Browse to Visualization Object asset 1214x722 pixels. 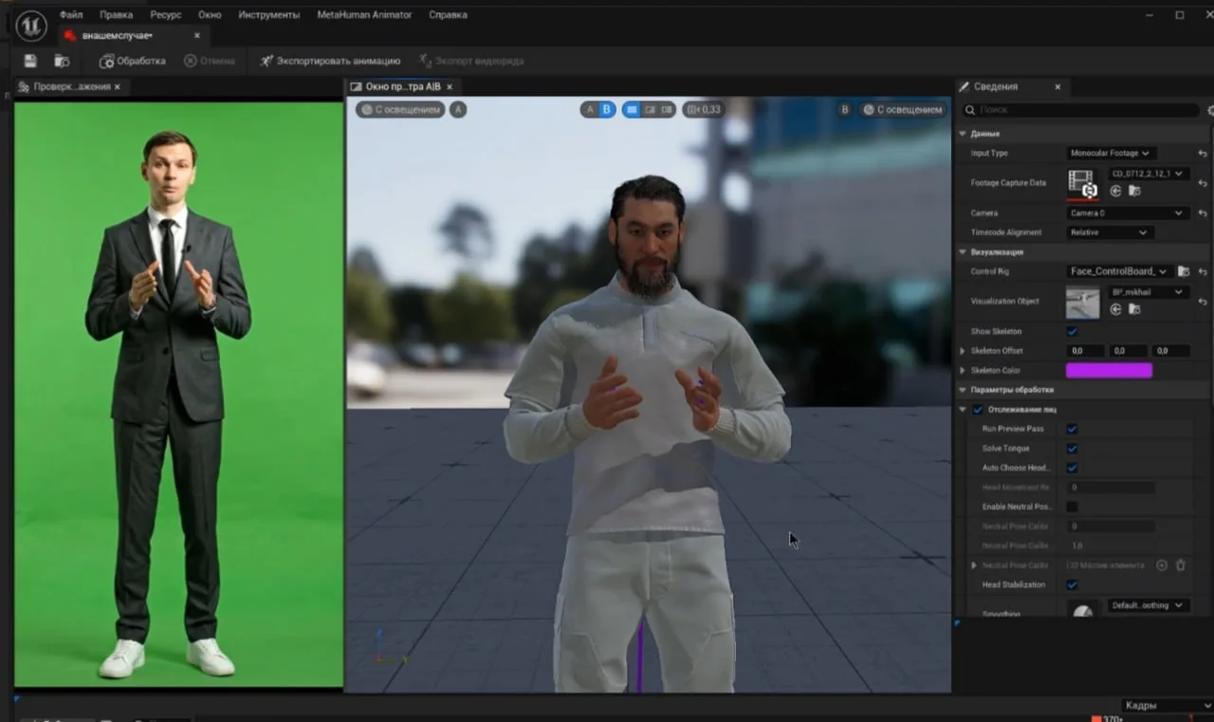coord(1134,309)
